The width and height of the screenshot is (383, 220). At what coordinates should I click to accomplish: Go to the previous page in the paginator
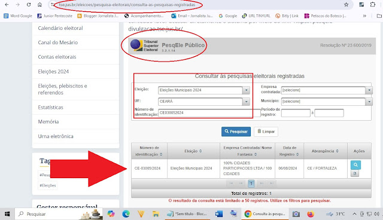click(x=241, y=183)
